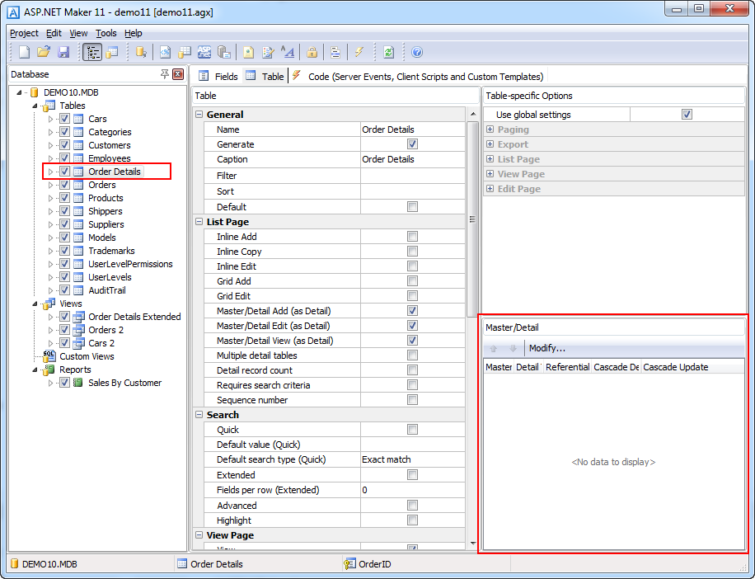This screenshot has width=755, height=579.
Task: Click the align lines toolbar icon
Action: (335, 52)
